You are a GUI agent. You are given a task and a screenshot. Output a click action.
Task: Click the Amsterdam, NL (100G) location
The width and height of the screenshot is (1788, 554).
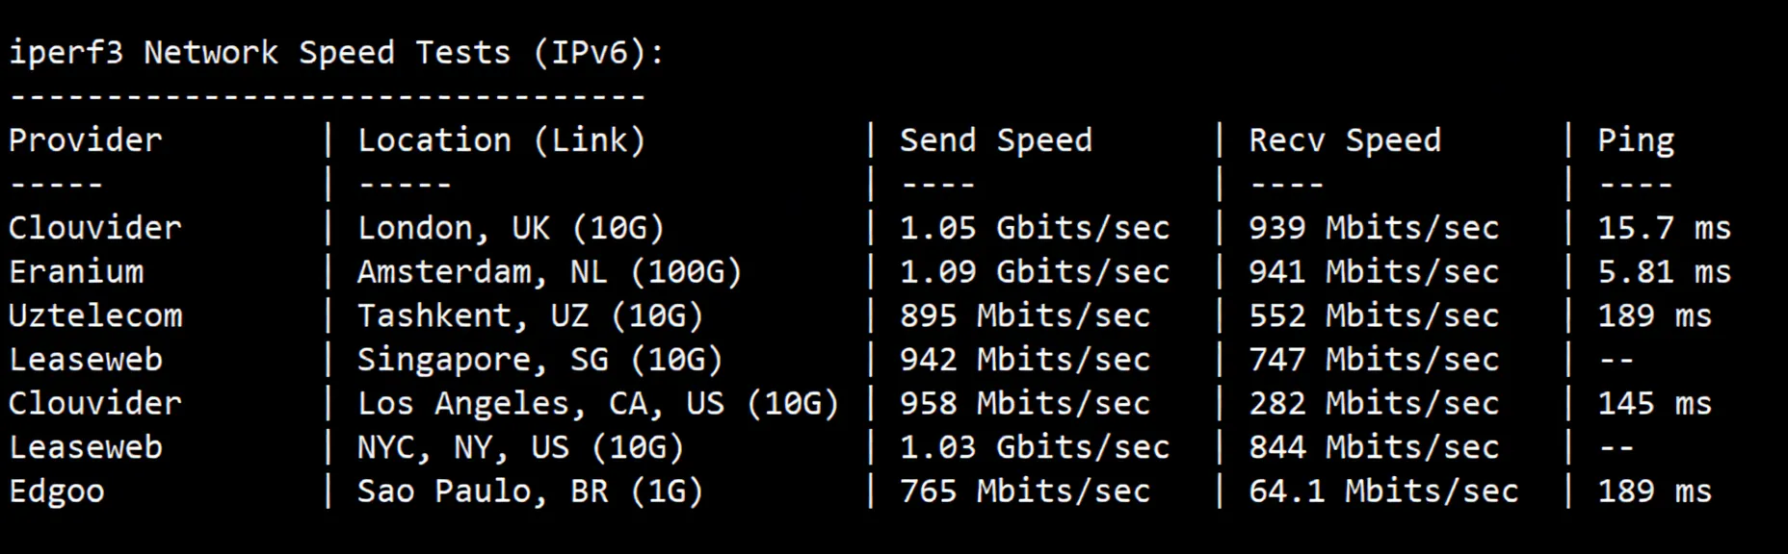[x=549, y=272]
